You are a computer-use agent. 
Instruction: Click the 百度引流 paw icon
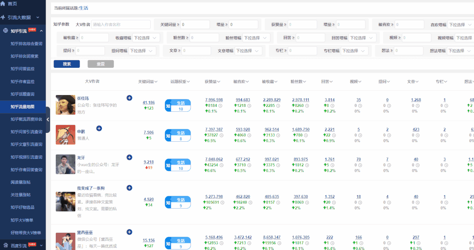(x=5, y=245)
